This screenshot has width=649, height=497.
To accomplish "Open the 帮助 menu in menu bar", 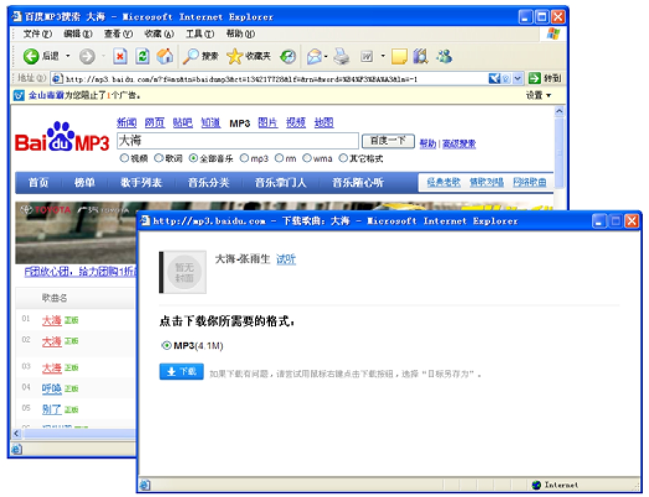I will coord(241,34).
